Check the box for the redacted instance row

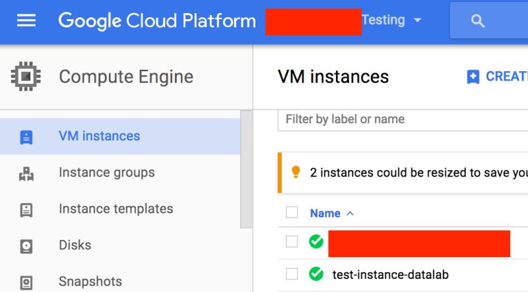tap(292, 241)
